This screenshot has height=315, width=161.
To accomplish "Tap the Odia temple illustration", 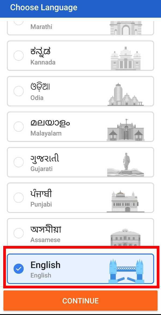I will [126, 94].
